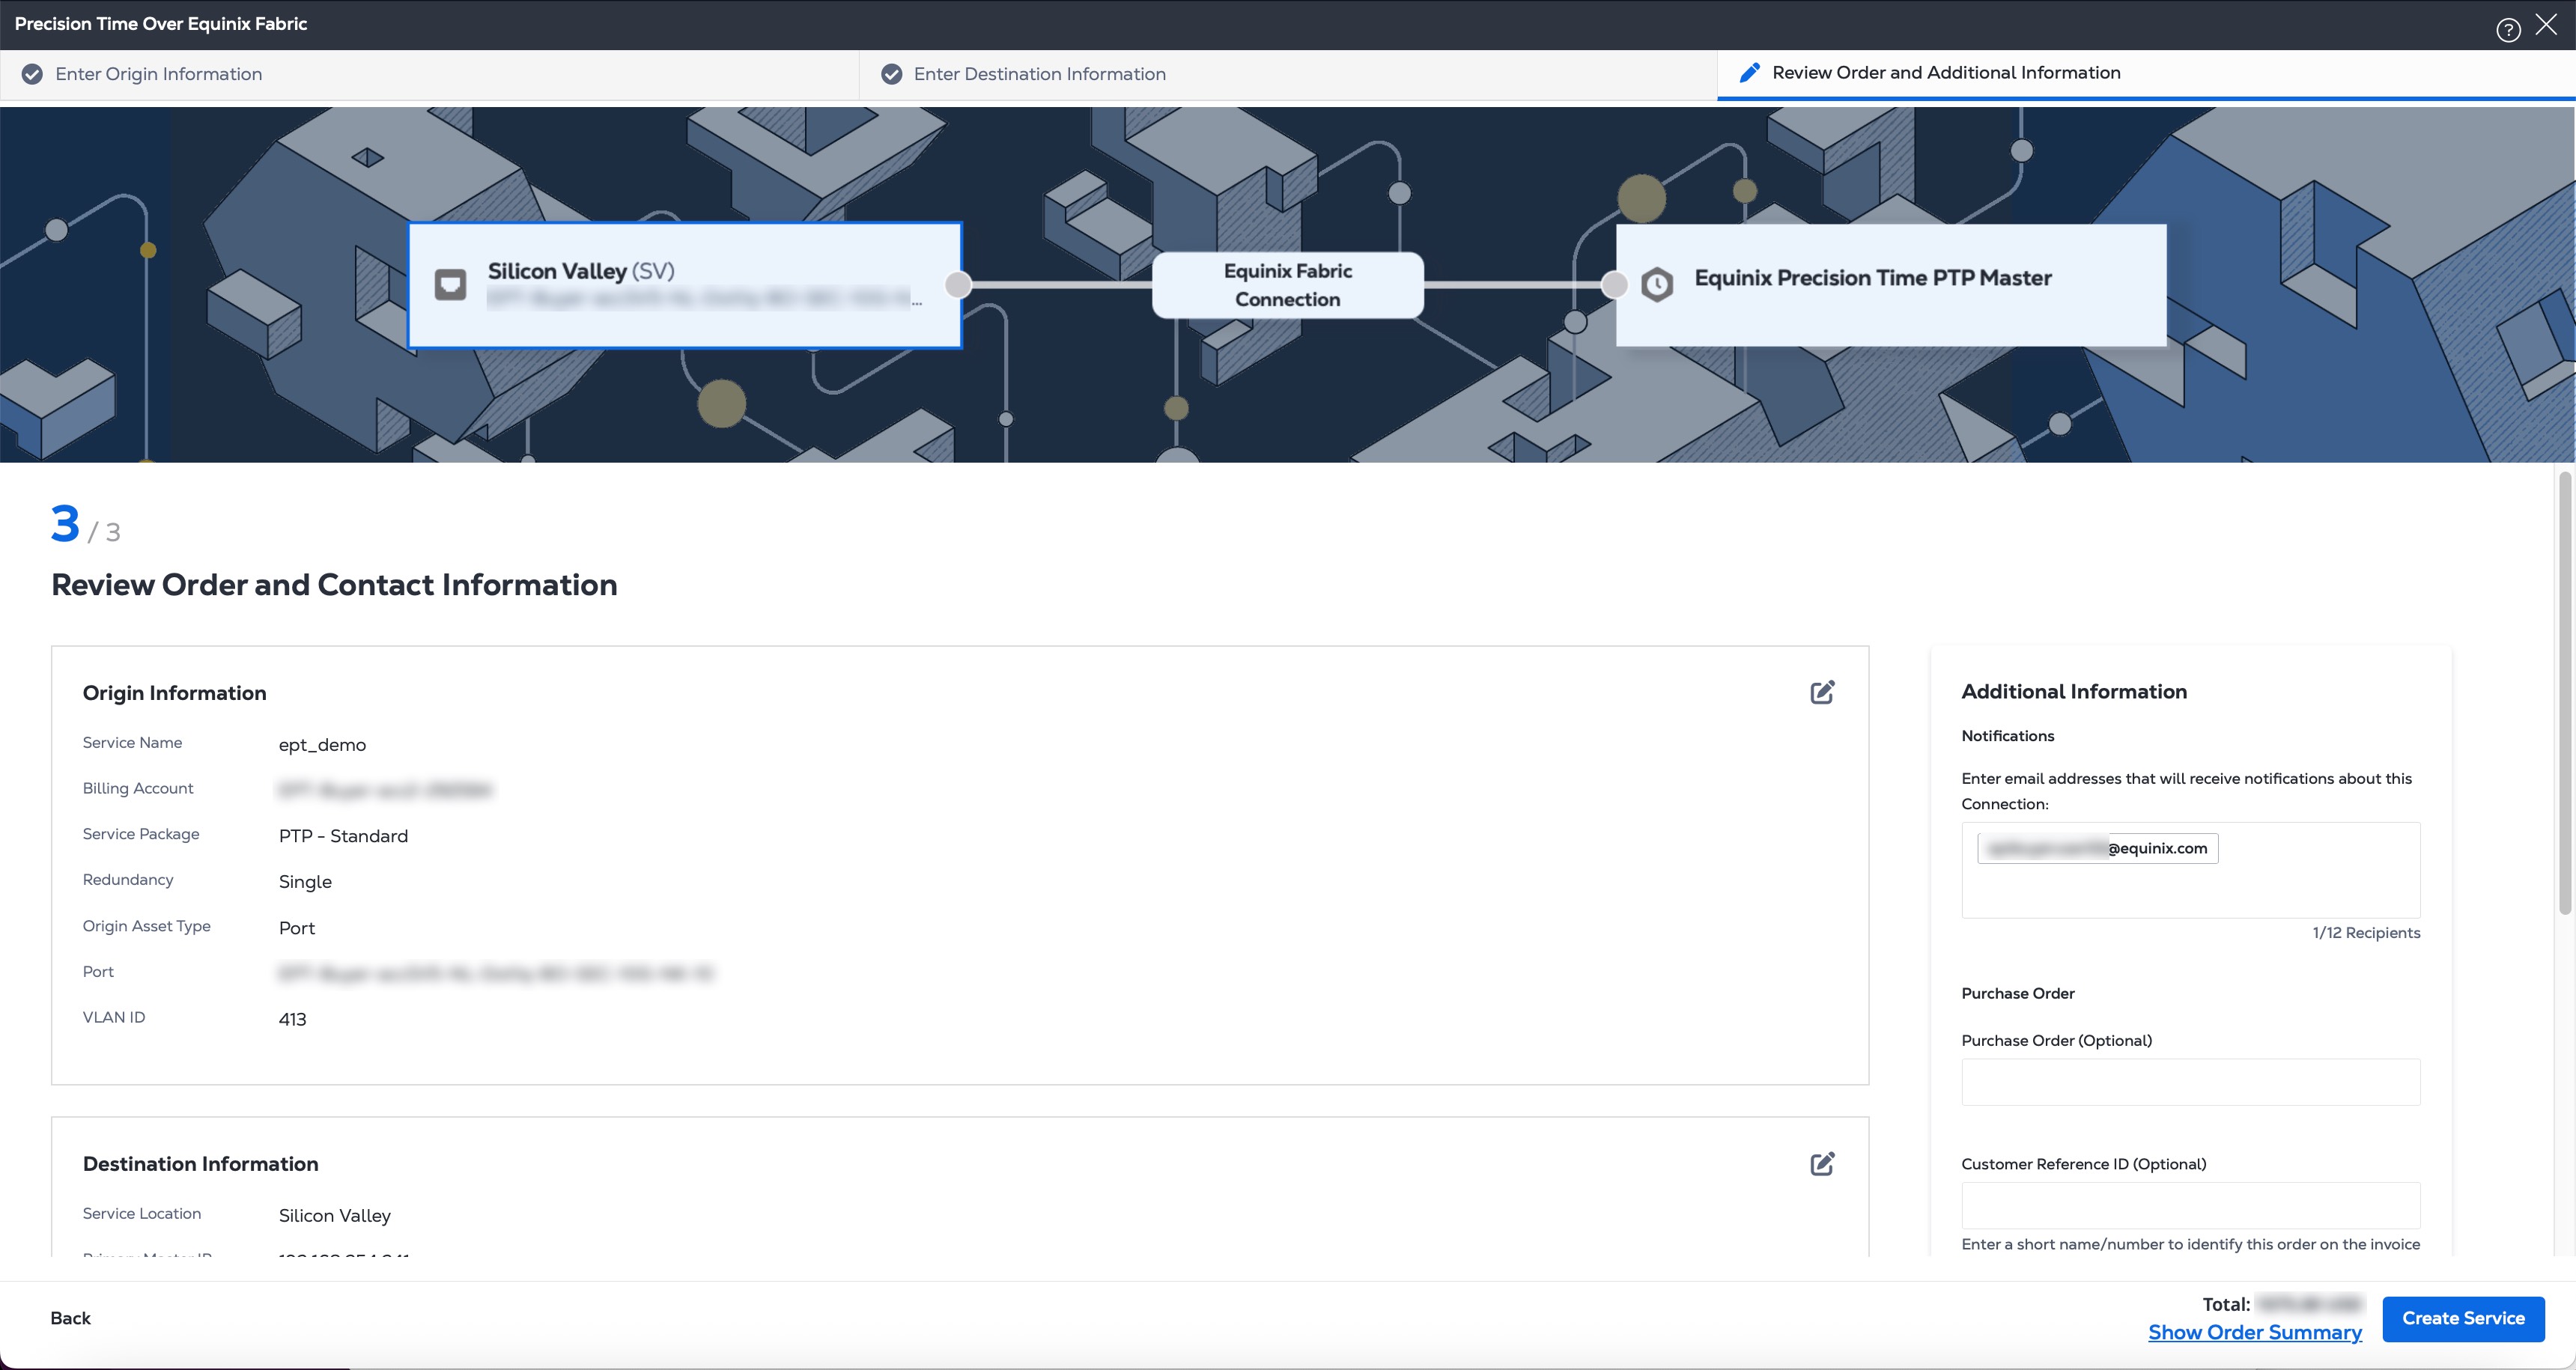2576x1370 pixels.
Task: Click the checkmark beside Enter Destination Information
Action: [891, 74]
